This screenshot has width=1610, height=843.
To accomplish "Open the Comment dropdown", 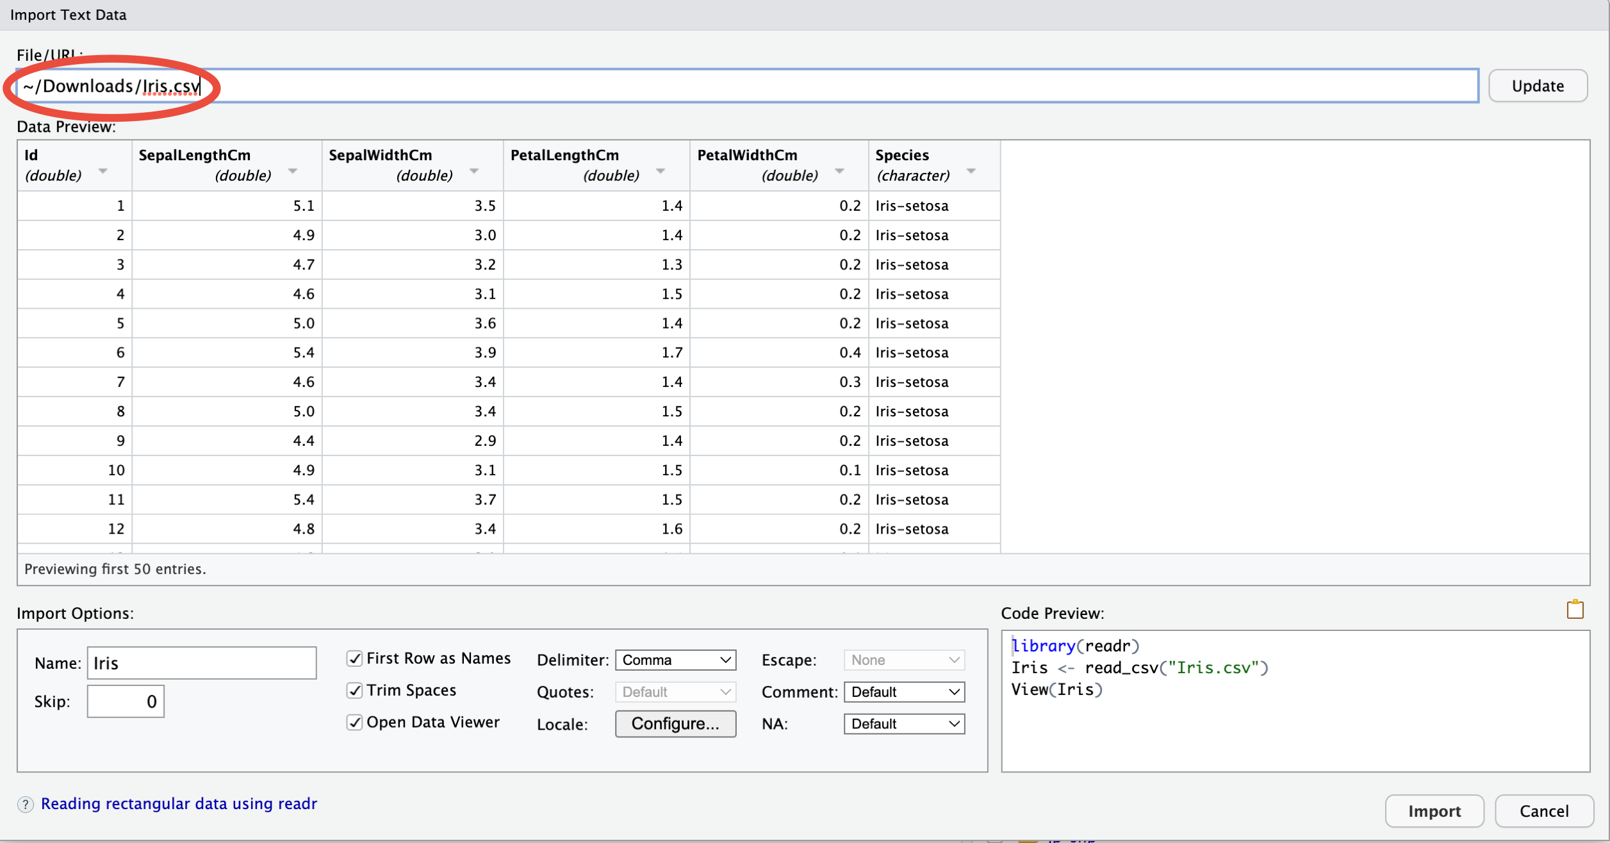I will coord(904,692).
